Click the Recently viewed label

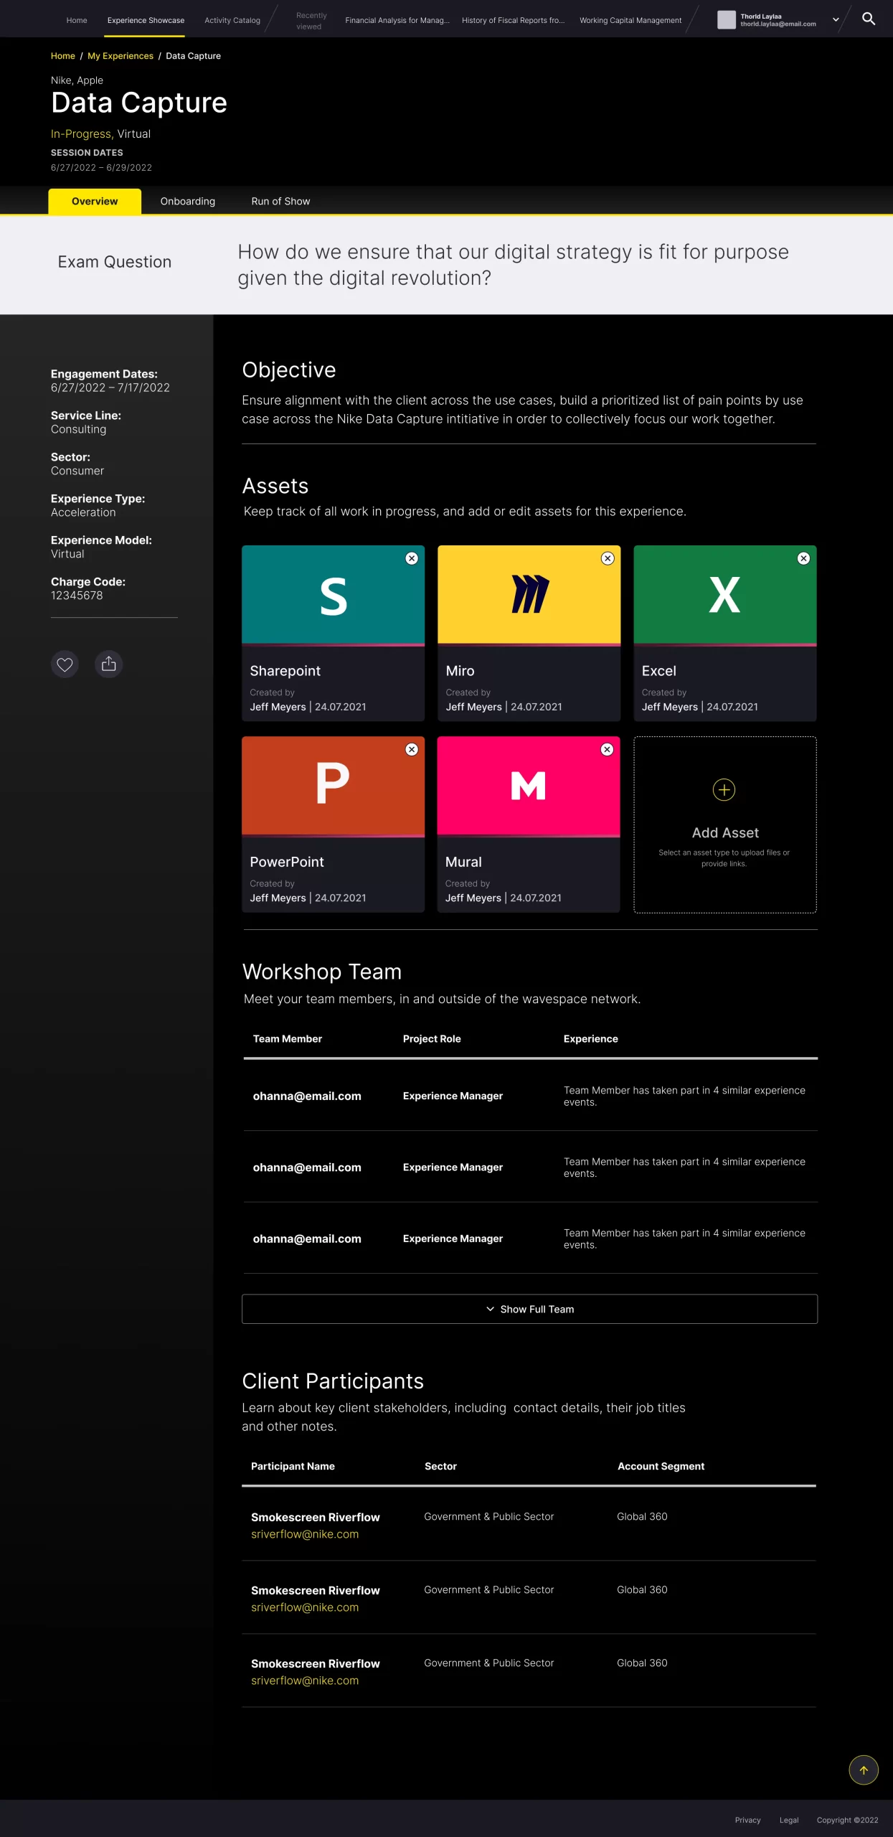pos(311,21)
